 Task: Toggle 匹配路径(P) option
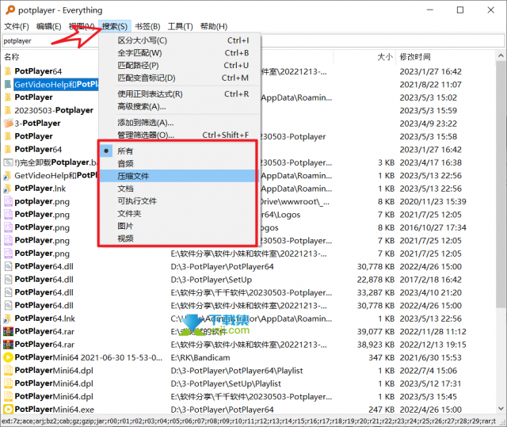[180, 66]
